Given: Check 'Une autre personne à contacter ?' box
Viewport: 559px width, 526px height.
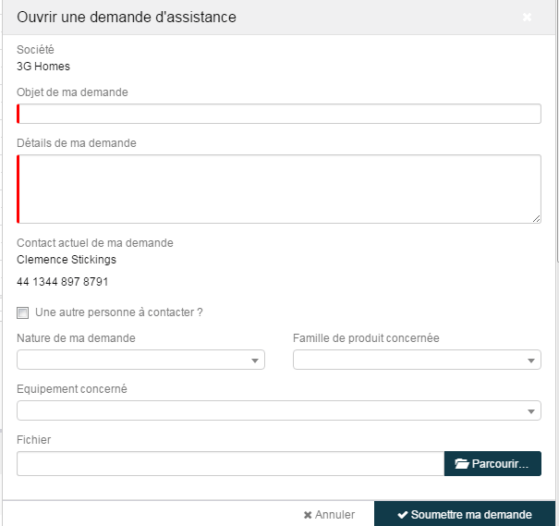Looking at the screenshot, I should [x=22, y=312].
